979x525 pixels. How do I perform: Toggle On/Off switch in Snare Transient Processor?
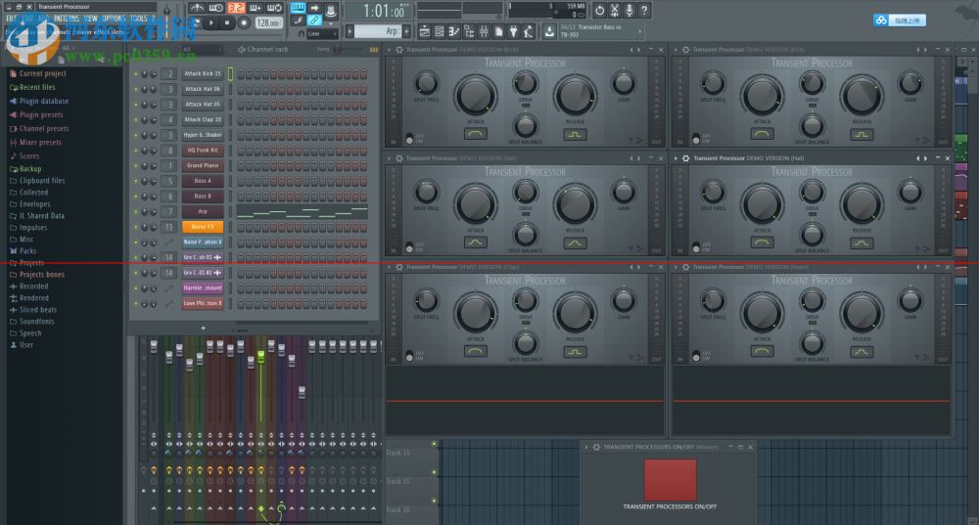tap(695, 356)
